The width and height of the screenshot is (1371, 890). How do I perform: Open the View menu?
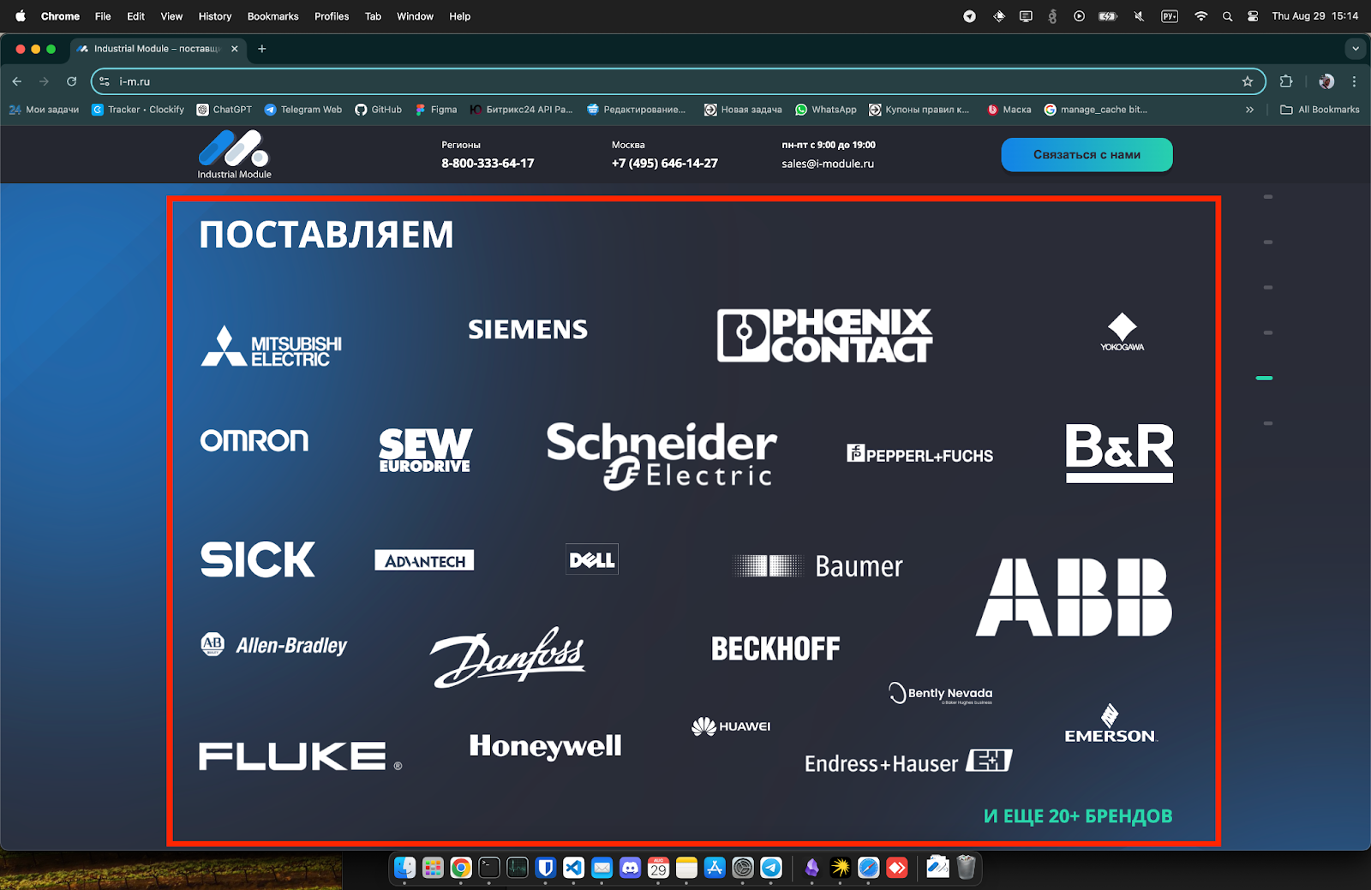coord(171,16)
